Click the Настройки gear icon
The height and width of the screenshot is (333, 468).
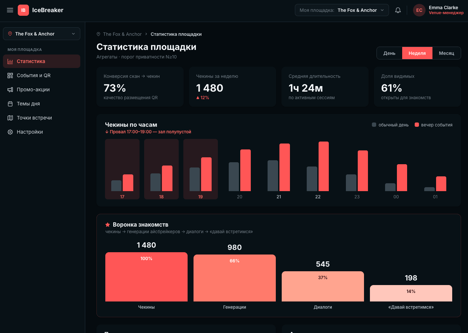pos(10,132)
